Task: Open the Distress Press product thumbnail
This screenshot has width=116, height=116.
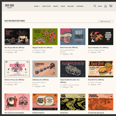Action: coord(17,69)
